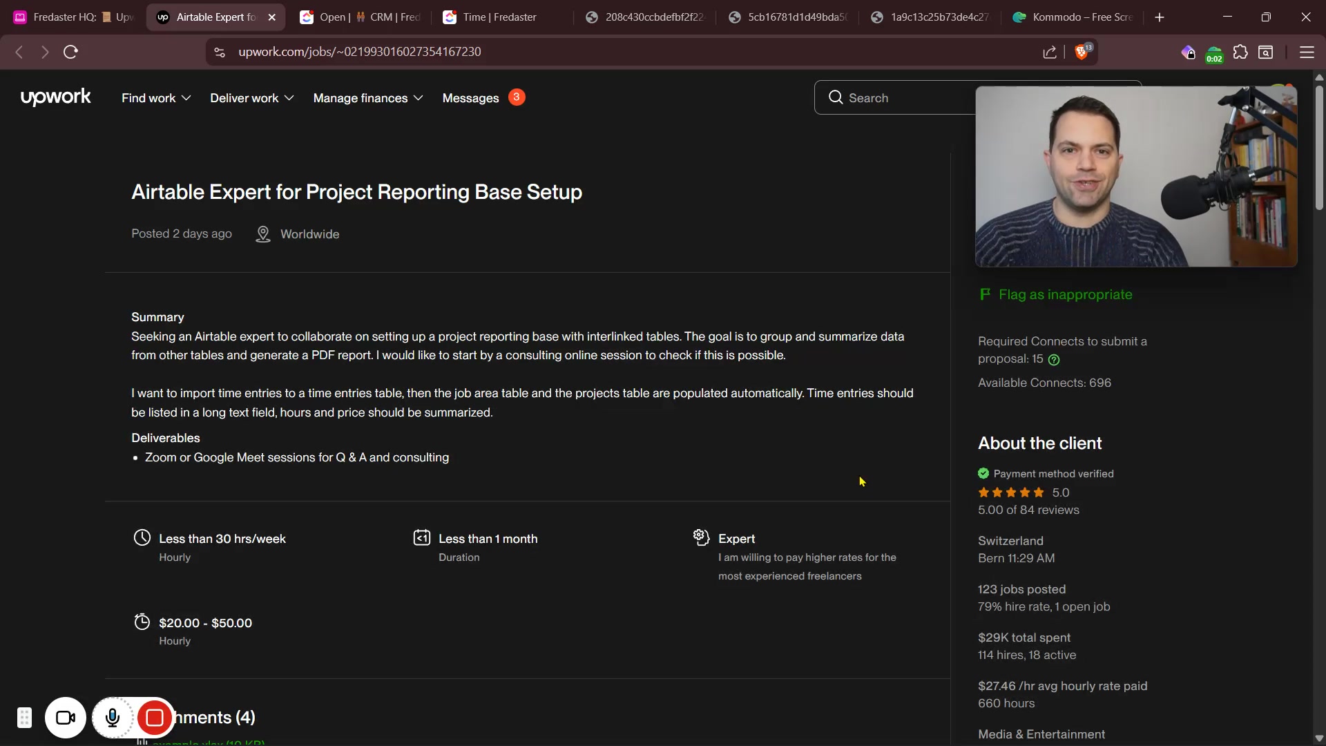Expand the Find work dropdown
Image resolution: width=1326 pixels, height=746 pixels.
[x=156, y=98]
